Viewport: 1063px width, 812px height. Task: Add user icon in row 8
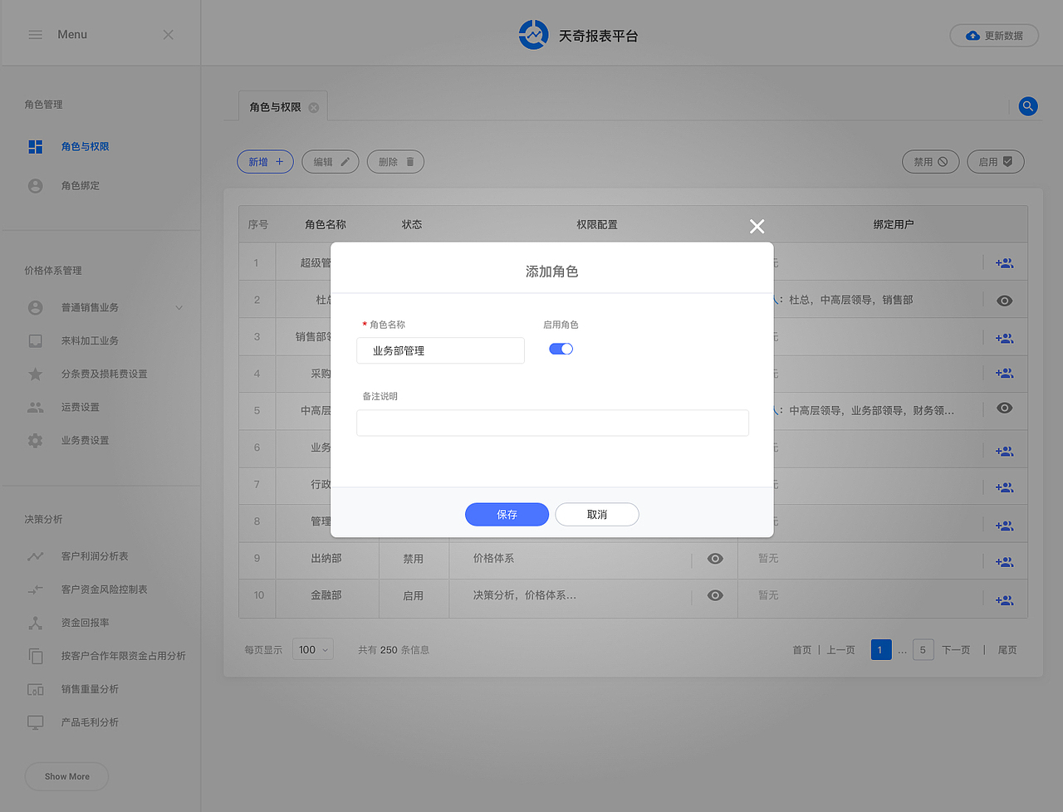coord(1005,526)
